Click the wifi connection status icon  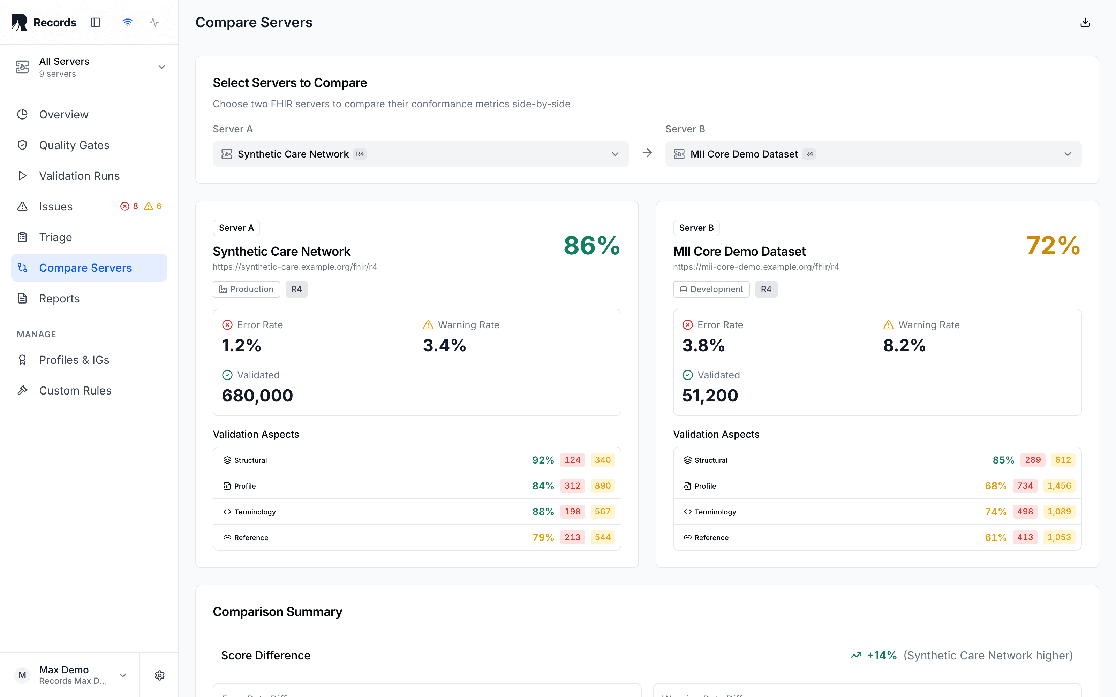click(127, 23)
